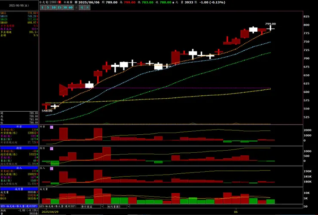This screenshot has height=215, width=318.
Task: Click the open price 789.00 in header
Action: [x=112, y=2]
